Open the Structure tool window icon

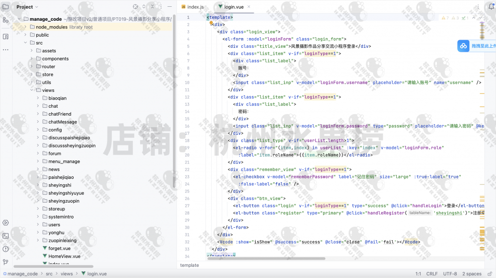point(6,20)
